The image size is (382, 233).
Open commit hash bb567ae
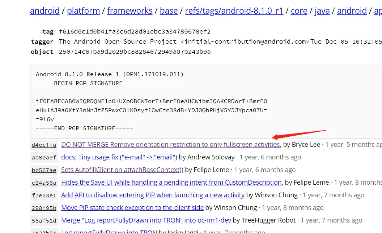[44, 170]
